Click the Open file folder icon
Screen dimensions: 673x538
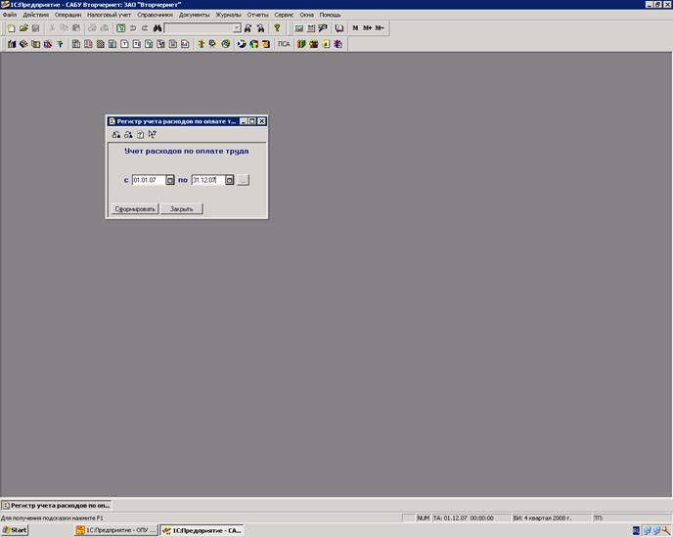pos(23,28)
